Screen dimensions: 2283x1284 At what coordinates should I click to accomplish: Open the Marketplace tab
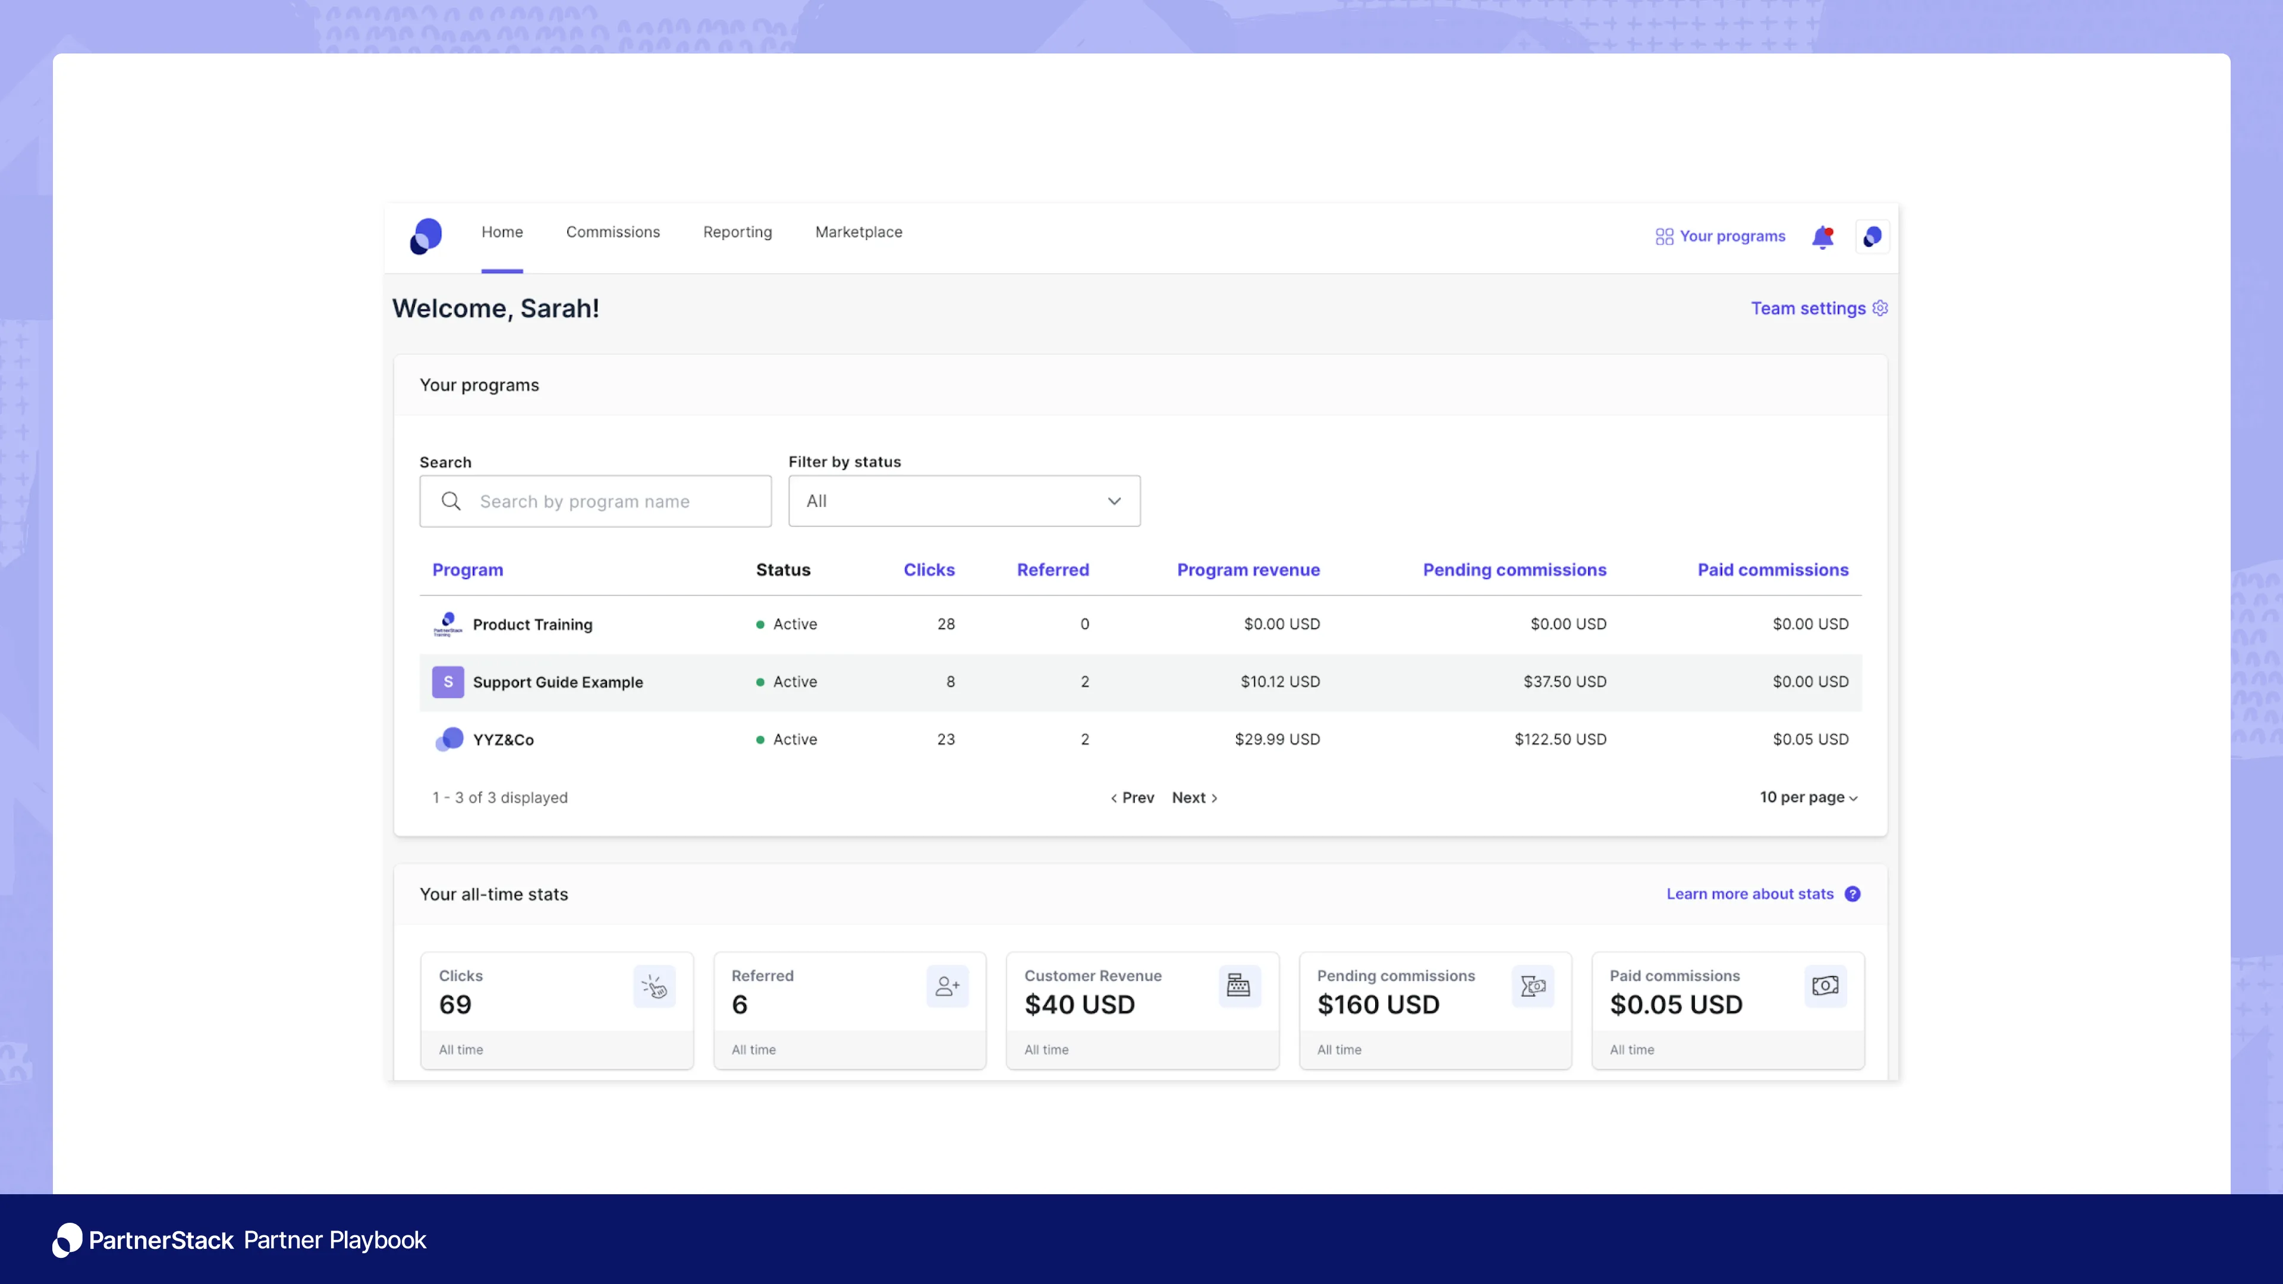click(858, 232)
